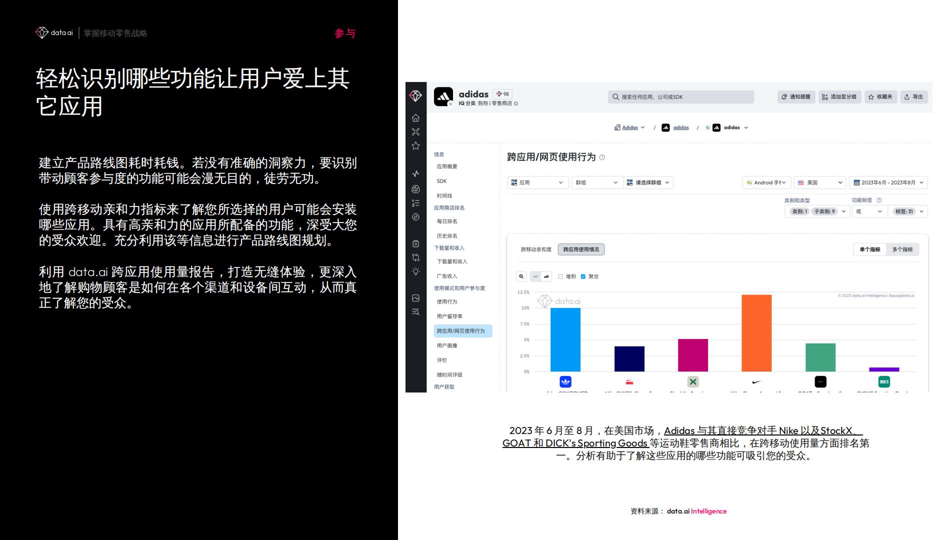The width and height of the screenshot is (942, 540).
Task: Click the DICK'S Sporting Goods app icon
Action: (884, 382)
